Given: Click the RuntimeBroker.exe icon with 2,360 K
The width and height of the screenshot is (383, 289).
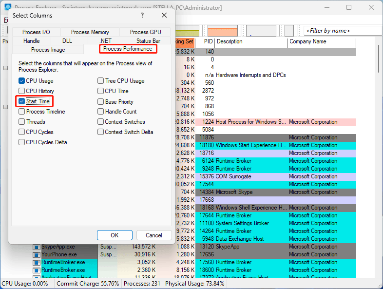Looking at the screenshot, I should tap(37, 270).
